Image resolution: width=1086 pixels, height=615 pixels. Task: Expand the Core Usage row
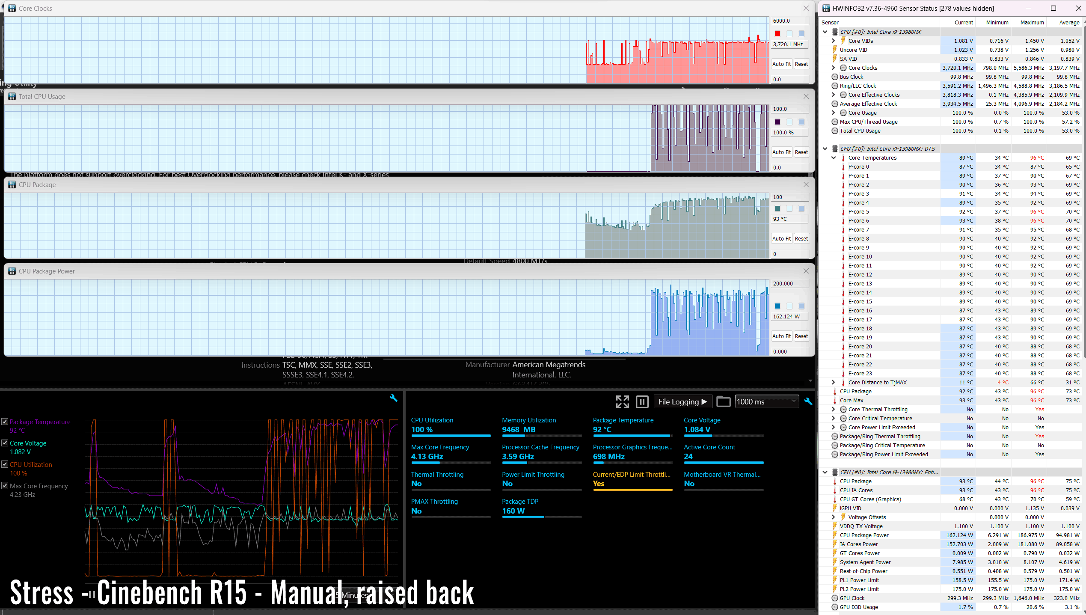tap(833, 113)
